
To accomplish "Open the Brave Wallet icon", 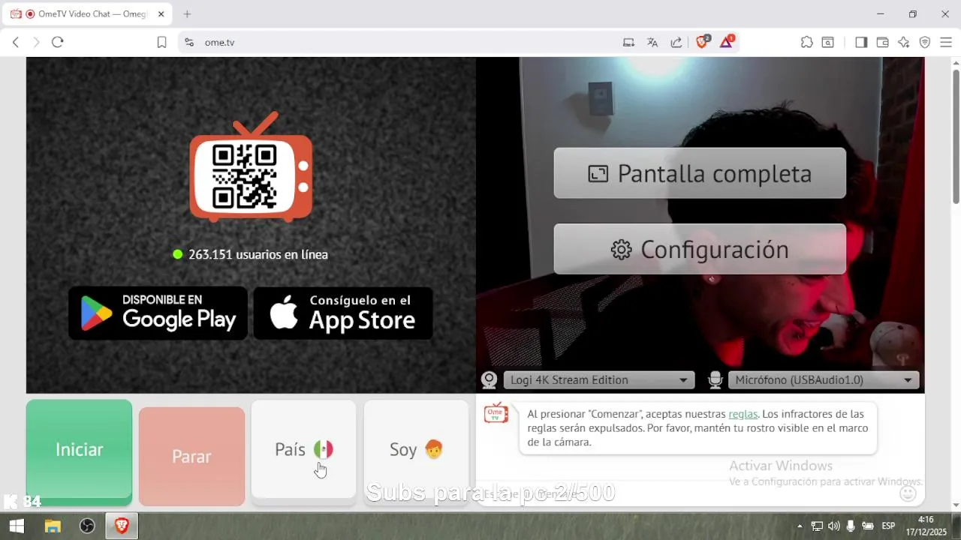I will click(882, 43).
